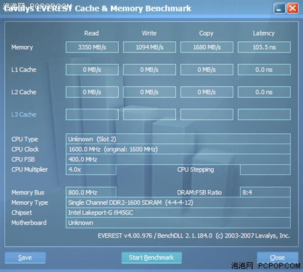
Task: Click the empty L3 Cache Read field
Action: tap(92, 114)
